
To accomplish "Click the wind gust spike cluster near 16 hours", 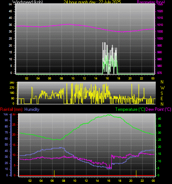I will pyautogui.click(x=110, y=58).
